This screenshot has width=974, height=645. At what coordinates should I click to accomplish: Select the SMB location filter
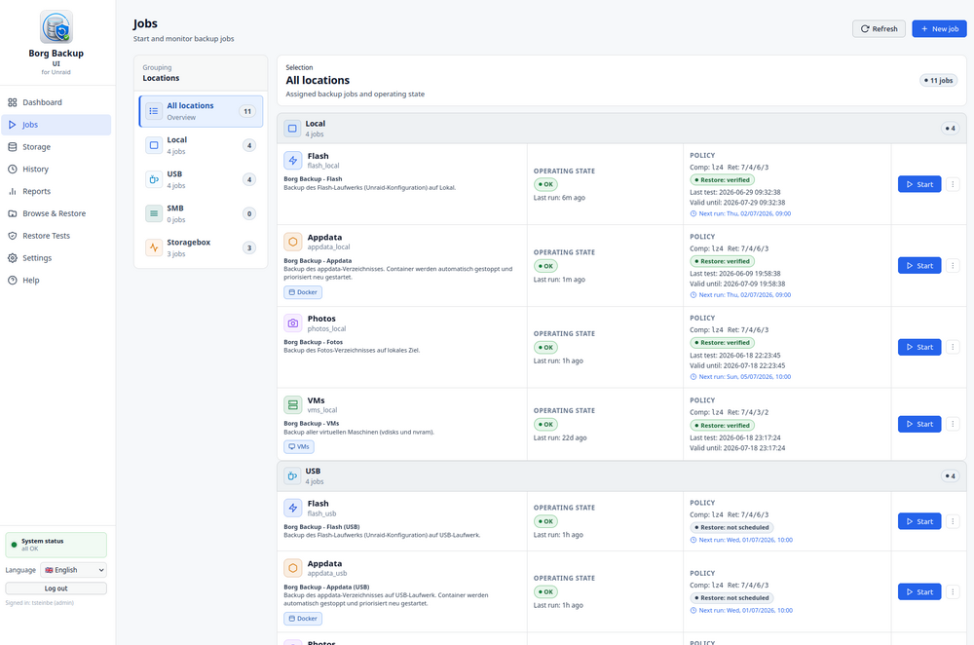pos(201,213)
